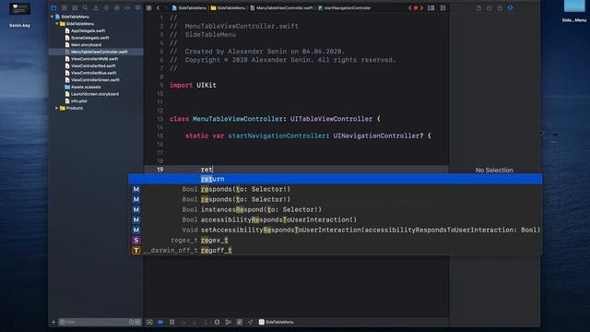The image size is (590, 332).
Task: Collapse the SideTableMenu project root
Action: (52, 17)
